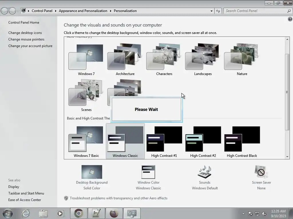Click the theme list scrollbar thumb
This screenshot has width=293, height=219.
(x=287, y=92)
